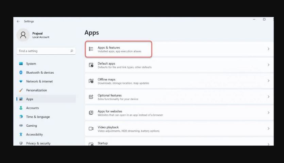Click the Privacy shield icon
Image resolution: width=284 pixels, height=163 pixels.
[x=21, y=143]
